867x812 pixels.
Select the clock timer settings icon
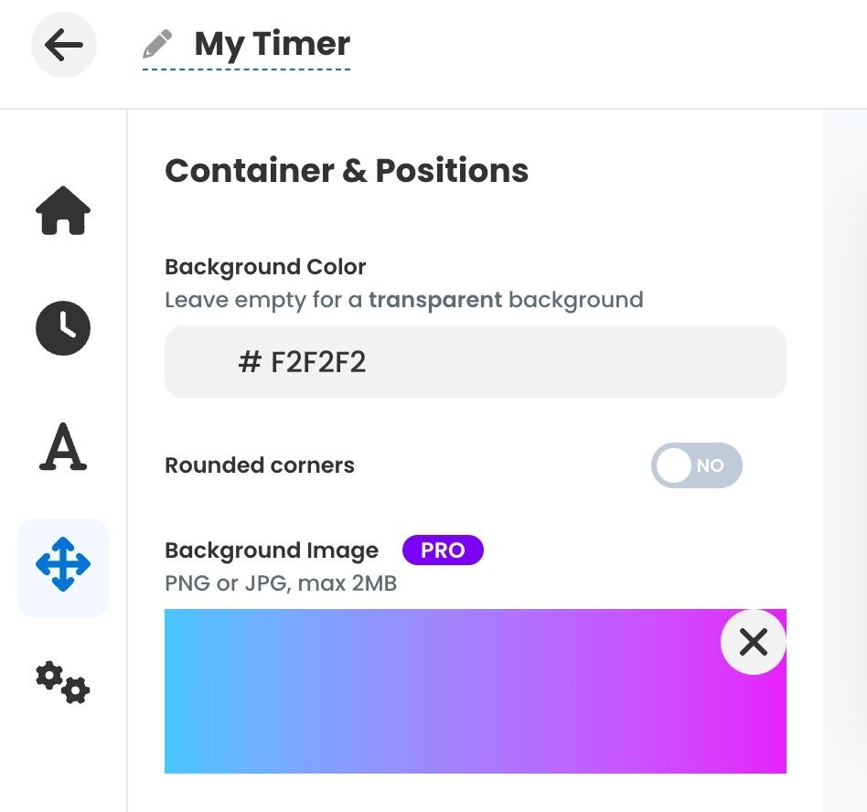62,328
